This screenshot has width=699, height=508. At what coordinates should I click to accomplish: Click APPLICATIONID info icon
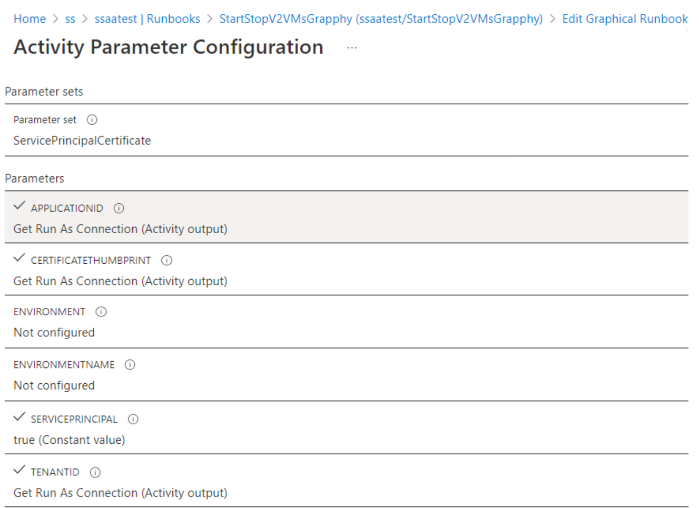pyautogui.click(x=119, y=208)
